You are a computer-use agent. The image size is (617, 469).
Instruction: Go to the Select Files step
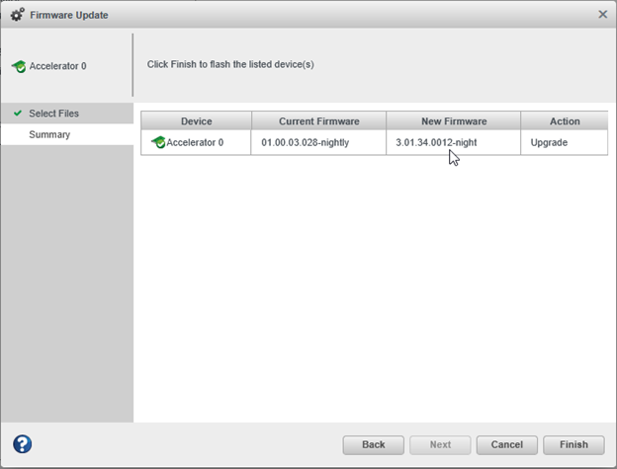pos(67,114)
